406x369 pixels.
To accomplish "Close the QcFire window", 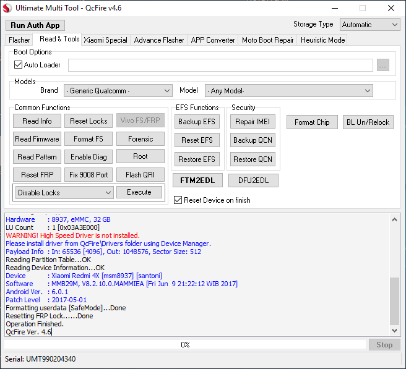I will point(391,8).
